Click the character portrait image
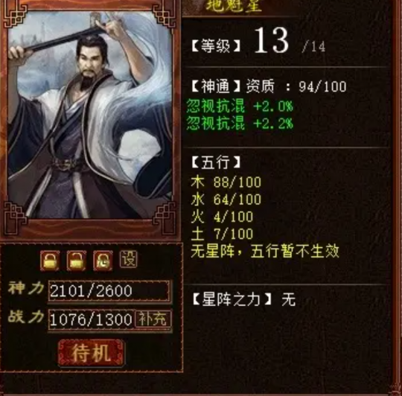This screenshot has width=402, height=396. (90, 115)
